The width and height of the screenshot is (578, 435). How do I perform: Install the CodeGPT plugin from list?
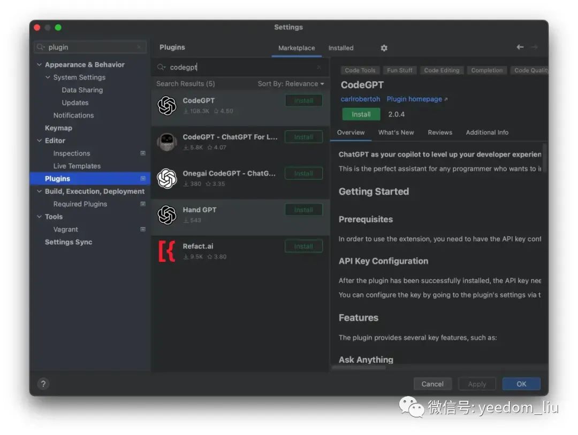tap(304, 100)
